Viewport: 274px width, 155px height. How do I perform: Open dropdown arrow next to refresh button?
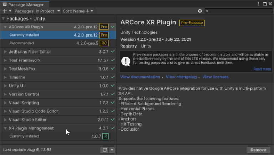[x=112, y=150]
